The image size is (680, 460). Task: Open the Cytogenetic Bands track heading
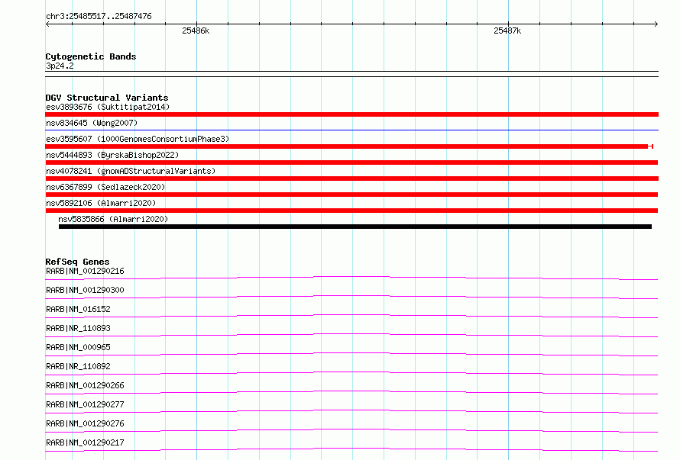coord(91,56)
